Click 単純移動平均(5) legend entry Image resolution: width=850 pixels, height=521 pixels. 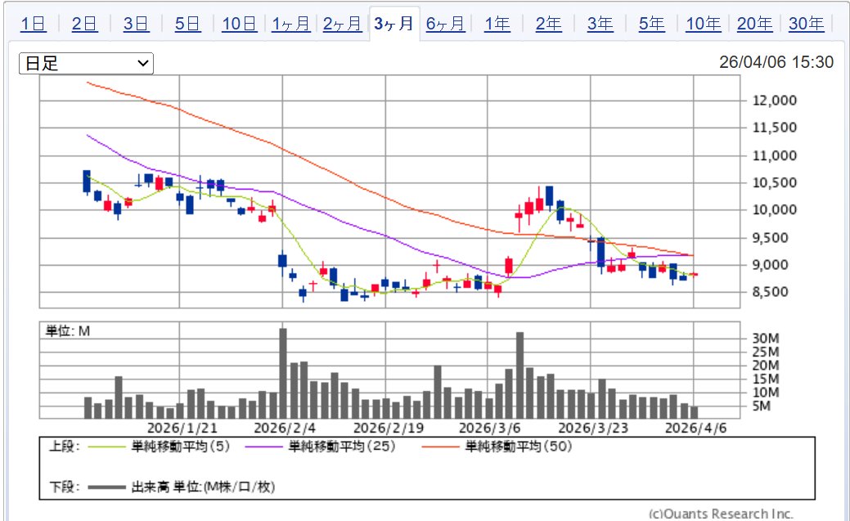pyautogui.click(x=160, y=447)
